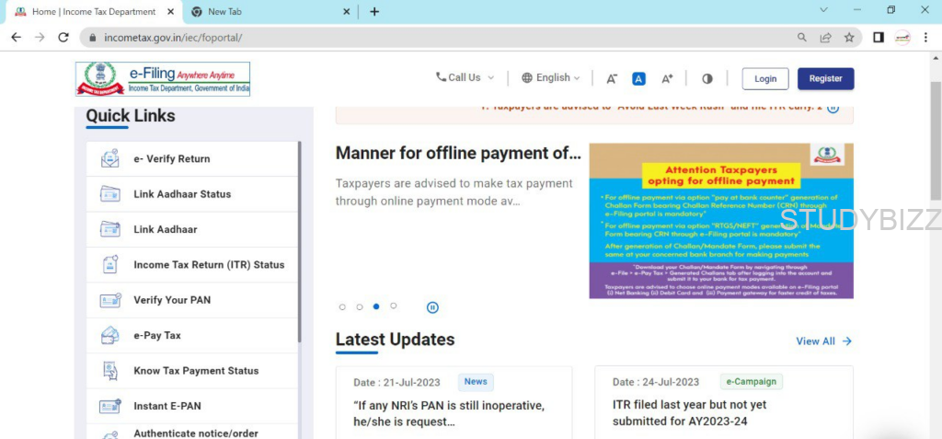Screen dimensions: 942x439
Task: Select the fourth carousel slide dot
Action: pos(393,306)
